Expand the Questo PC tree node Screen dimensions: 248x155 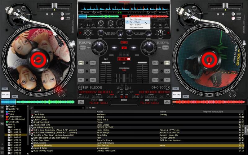[5, 109]
